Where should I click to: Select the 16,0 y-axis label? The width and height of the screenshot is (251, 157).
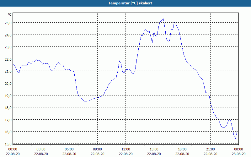[x=8, y=132]
